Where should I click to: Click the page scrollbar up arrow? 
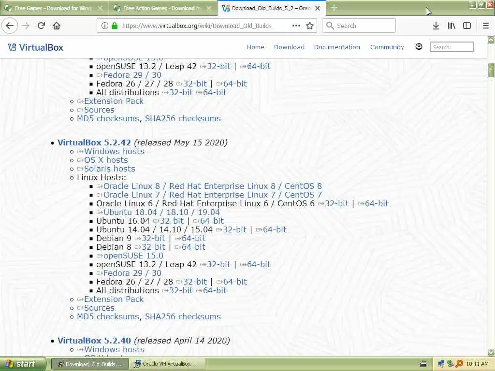click(x=491, y=40)
